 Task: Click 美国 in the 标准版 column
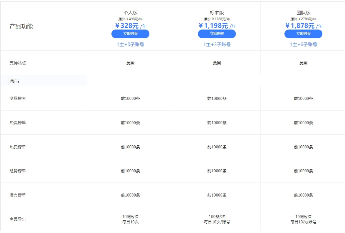point(217,63)
